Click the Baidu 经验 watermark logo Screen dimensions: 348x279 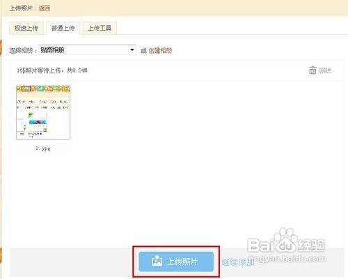click(x=287, y=242)
